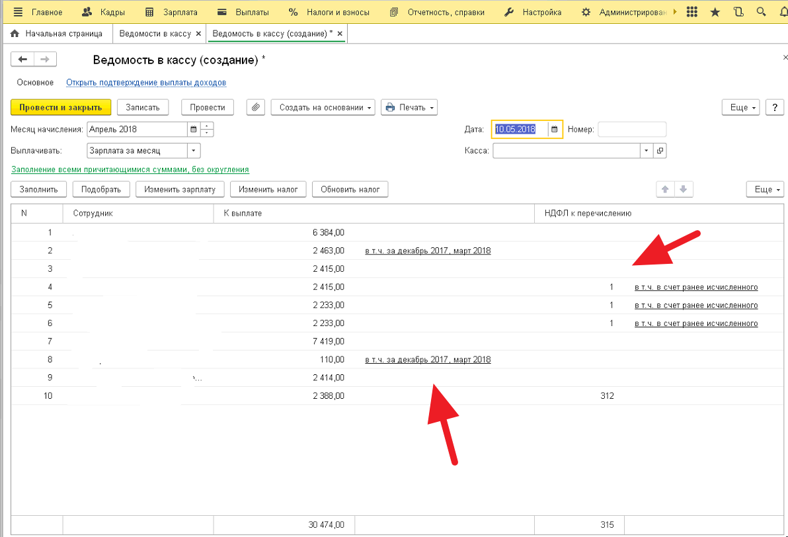Open row 2 декабрь 2017, март 2018 link
The height and width of the screenshot is (537, 788).
(428, 251)
